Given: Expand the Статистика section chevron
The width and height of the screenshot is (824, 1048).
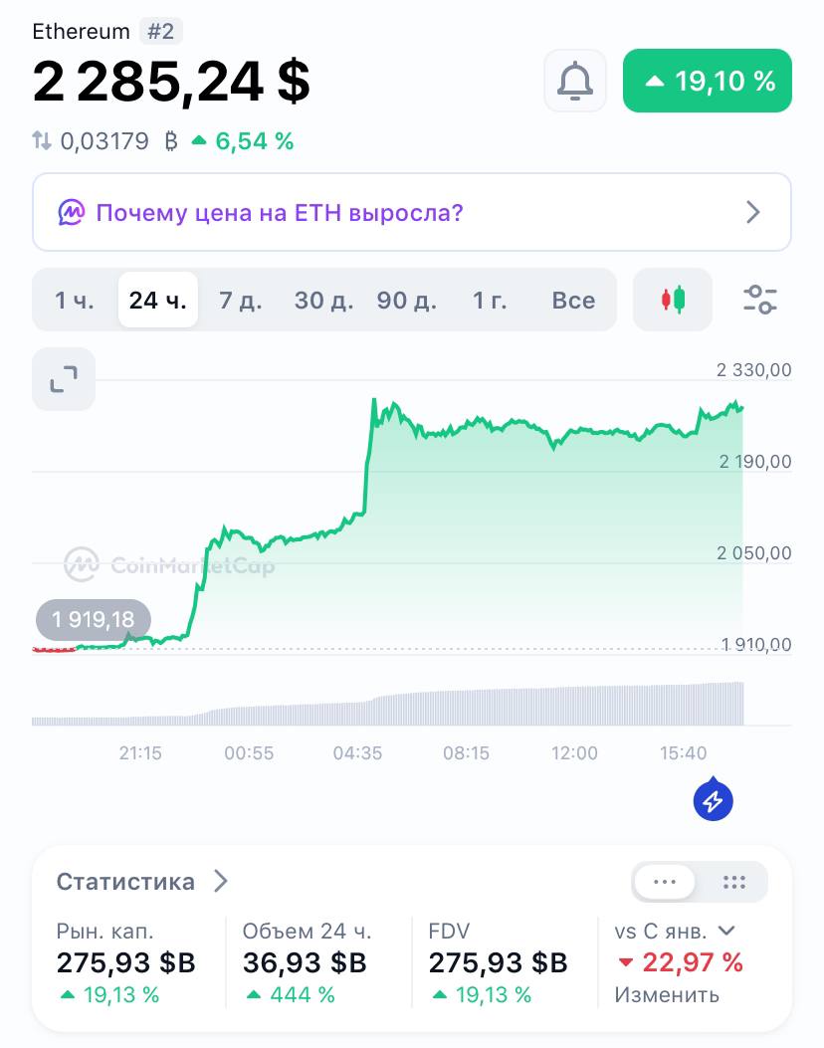Looking at the screenshot, I should [221, 881].
